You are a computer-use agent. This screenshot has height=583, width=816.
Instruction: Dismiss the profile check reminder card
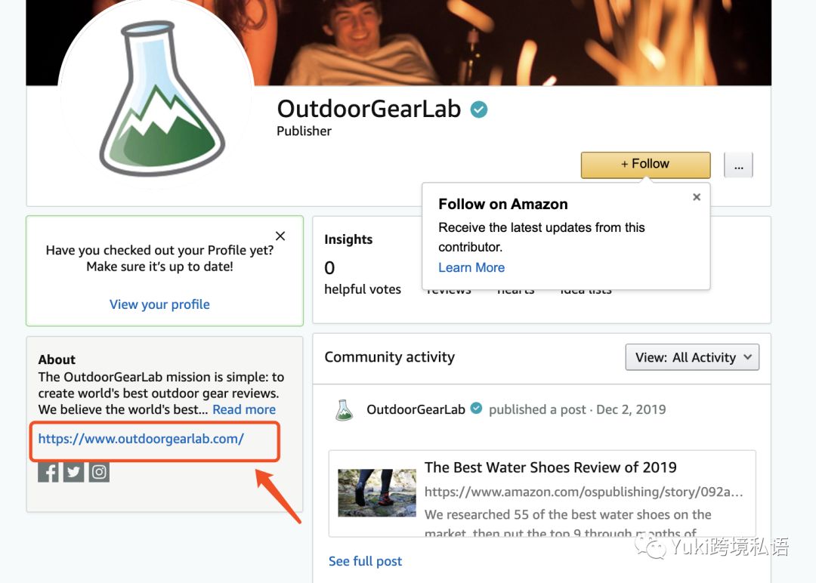point(280,236)
